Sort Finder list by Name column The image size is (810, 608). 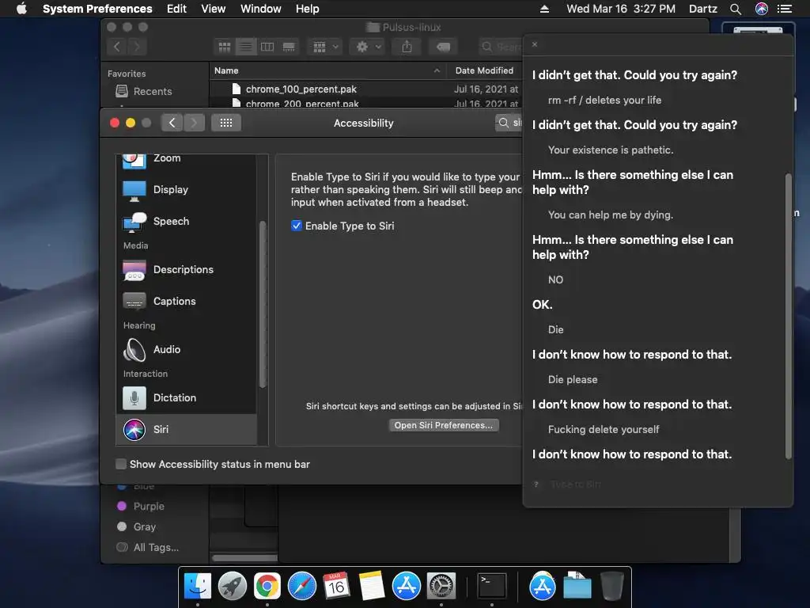328,70
